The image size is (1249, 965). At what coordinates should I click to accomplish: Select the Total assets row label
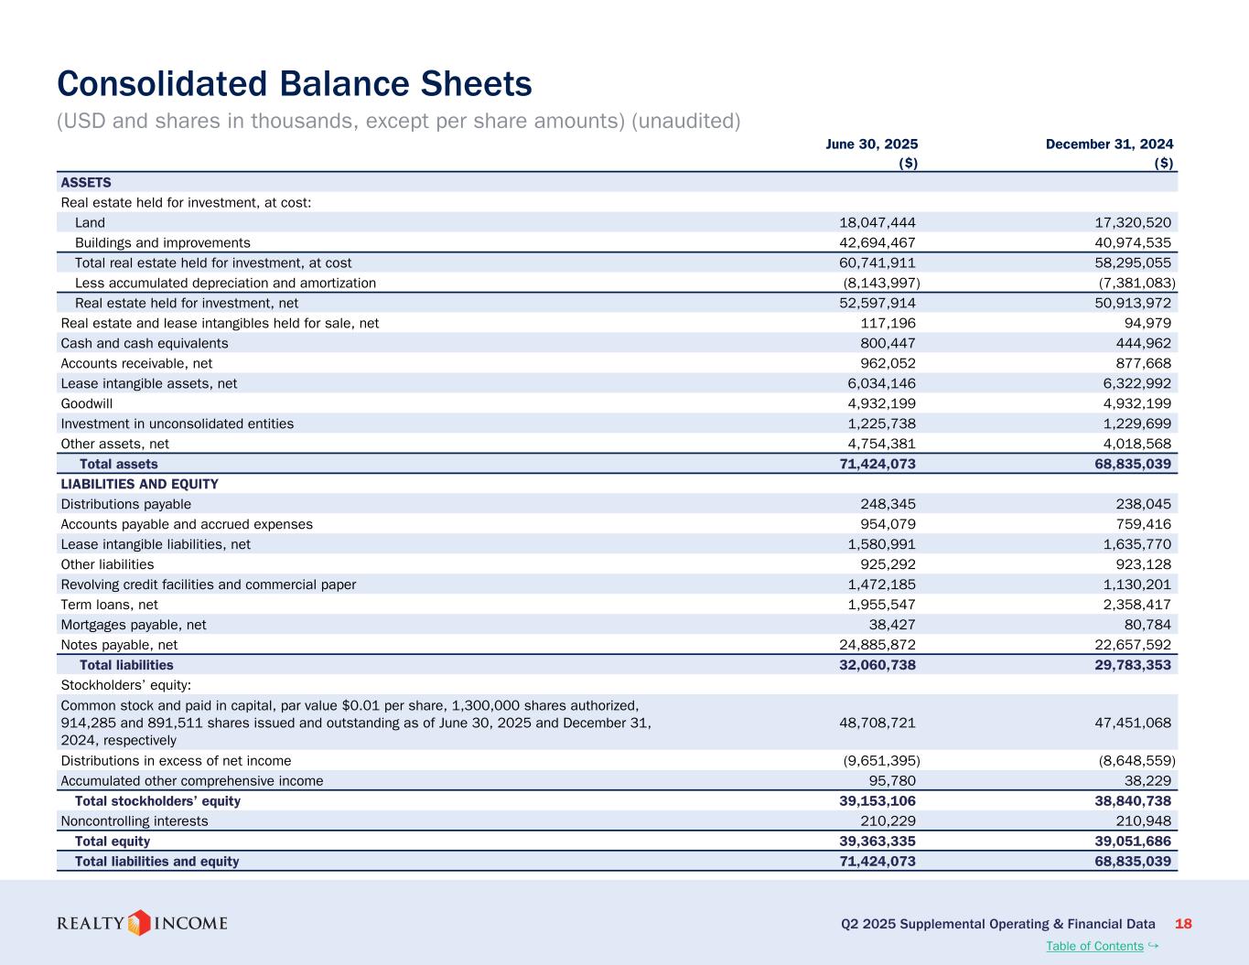(x=118, y=465)
